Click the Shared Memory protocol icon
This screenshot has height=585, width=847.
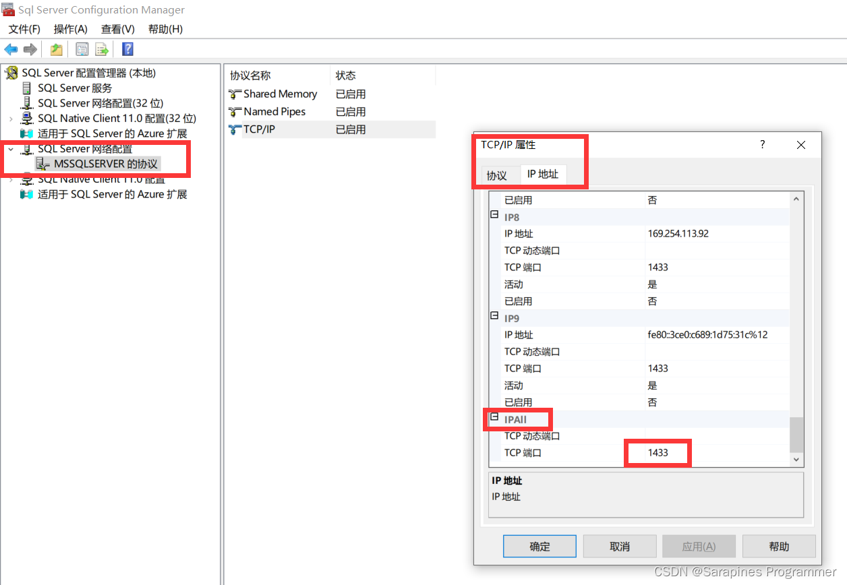235,94
